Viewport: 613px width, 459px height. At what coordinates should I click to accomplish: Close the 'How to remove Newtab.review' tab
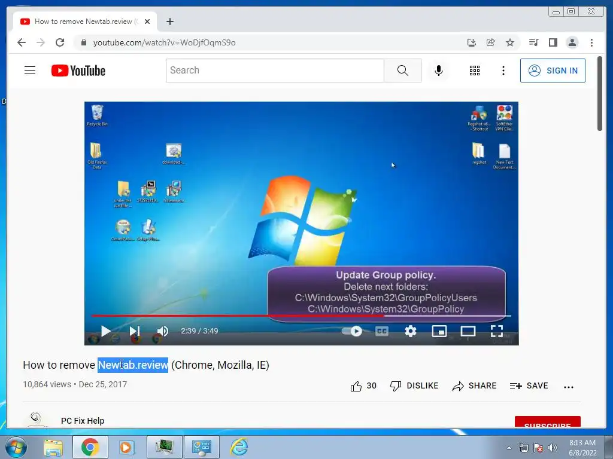click(147, 22)
